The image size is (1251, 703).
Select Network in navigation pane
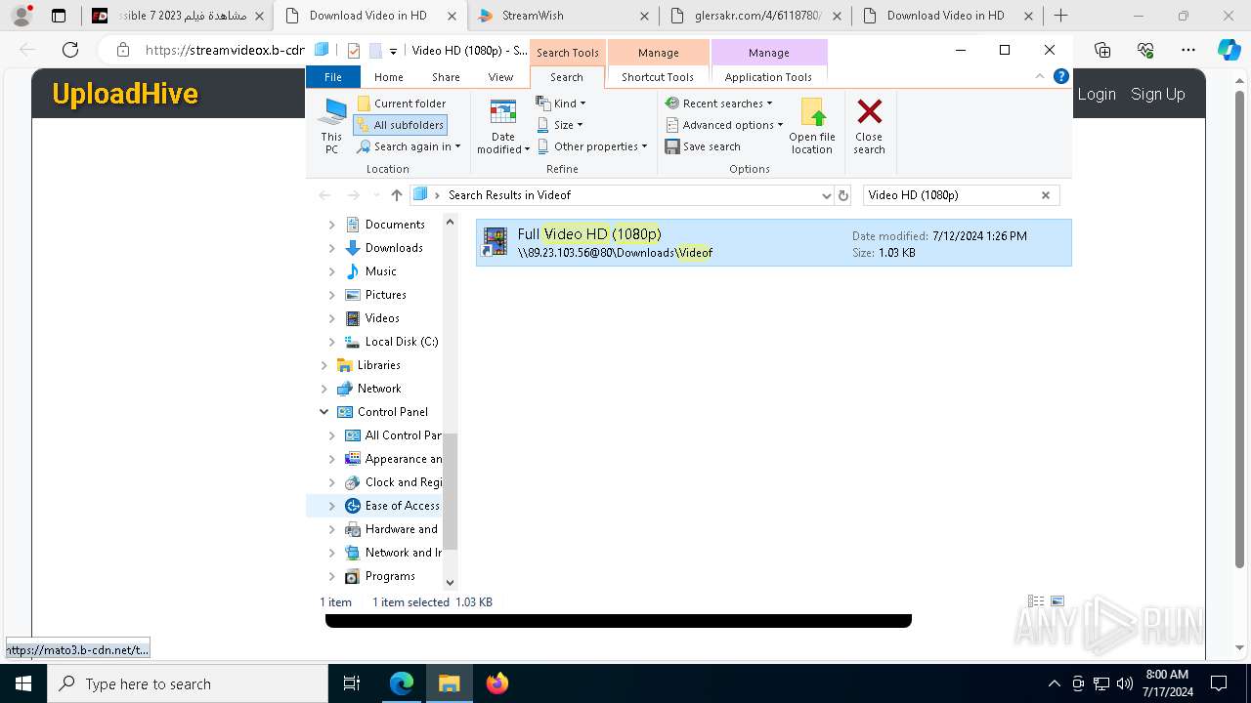click(379, 389)
